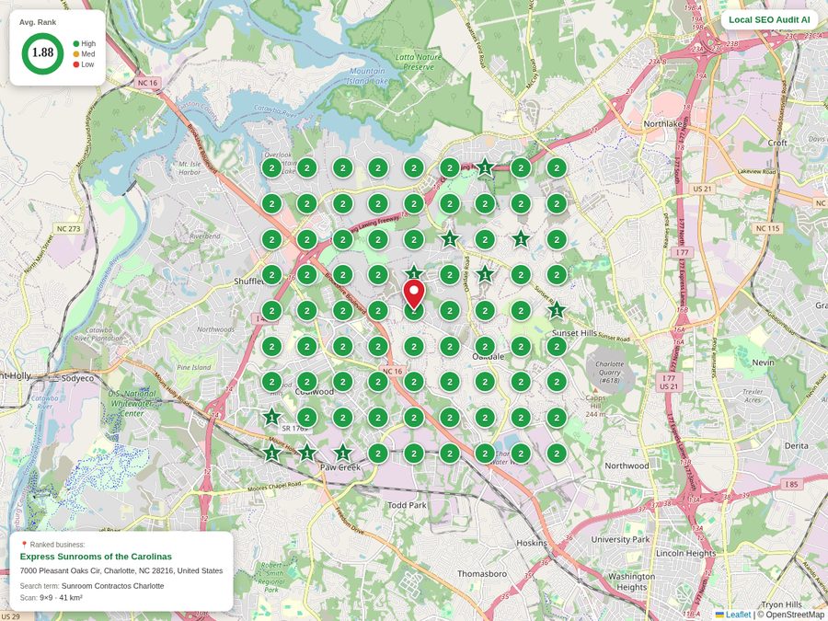Select bottom-left corner star marker of the grid
This screenshot has width=828, height=621.
point(271,453)
